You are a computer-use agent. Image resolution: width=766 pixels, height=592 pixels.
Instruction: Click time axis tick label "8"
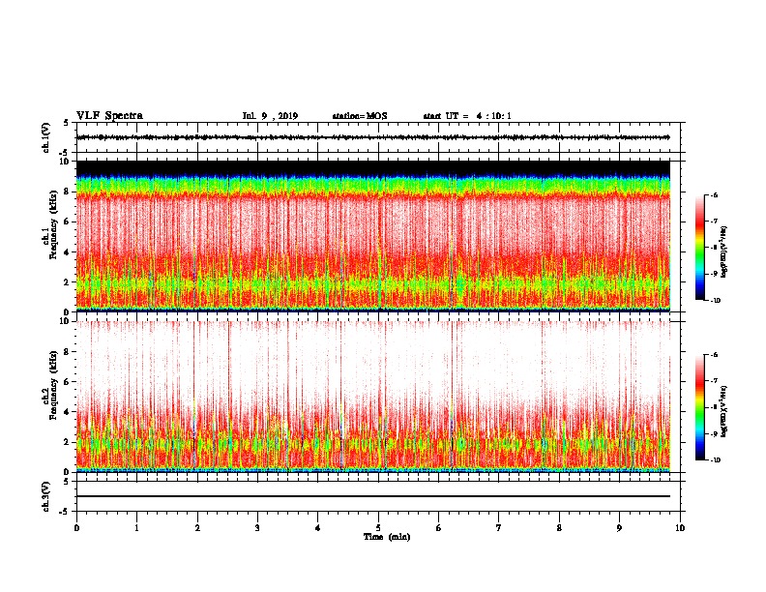(559, 528)
